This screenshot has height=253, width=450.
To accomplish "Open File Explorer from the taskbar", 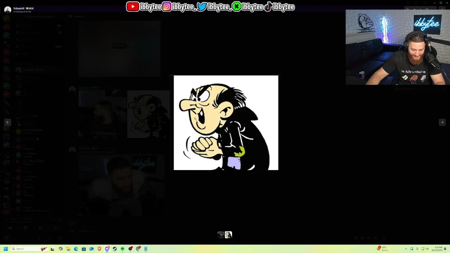I will (x=68, y=249).
